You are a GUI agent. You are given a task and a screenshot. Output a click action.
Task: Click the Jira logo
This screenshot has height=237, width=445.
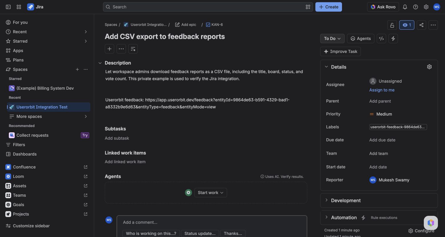(35, 7)
